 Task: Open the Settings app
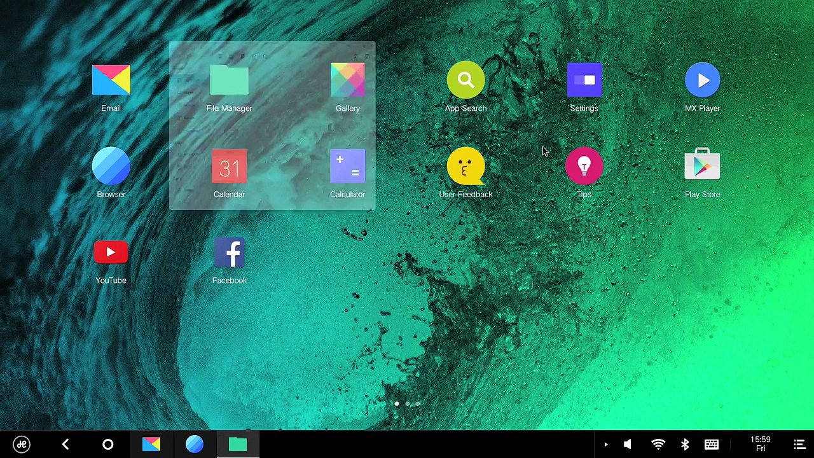pyautogui.click(x=584, y=87)
